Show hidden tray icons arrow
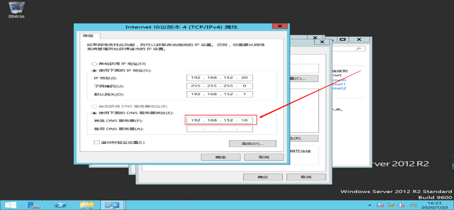This screenshot has height=210, width=454. tap(369, 205)
